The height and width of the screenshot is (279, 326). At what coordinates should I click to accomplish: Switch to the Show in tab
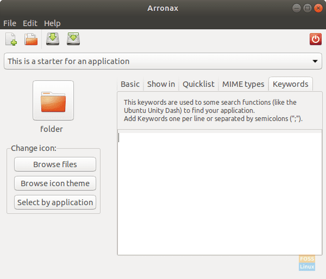click(x=161, y=84)
